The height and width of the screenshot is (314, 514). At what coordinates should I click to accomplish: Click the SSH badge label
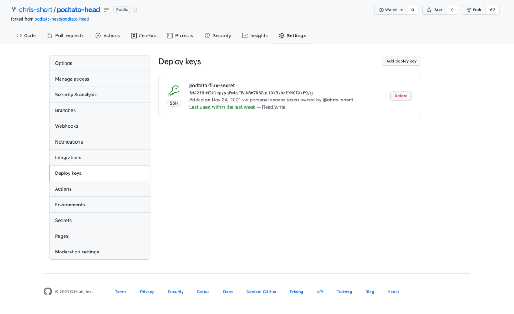(174, 103)
